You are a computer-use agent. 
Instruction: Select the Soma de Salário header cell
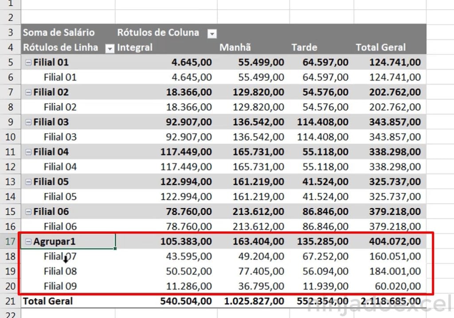click(x=59, y=33)
